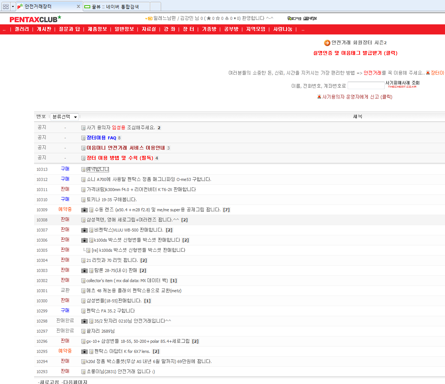Viewport: 445px width, 384px height.
Task: Click camera icon on 탐론 28-75 post
Action: click(84, 270)
